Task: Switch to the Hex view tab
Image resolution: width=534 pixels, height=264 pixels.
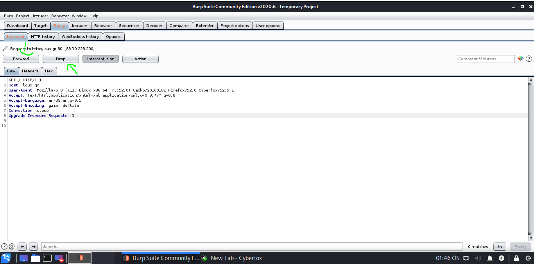Action: pos(49,71)
